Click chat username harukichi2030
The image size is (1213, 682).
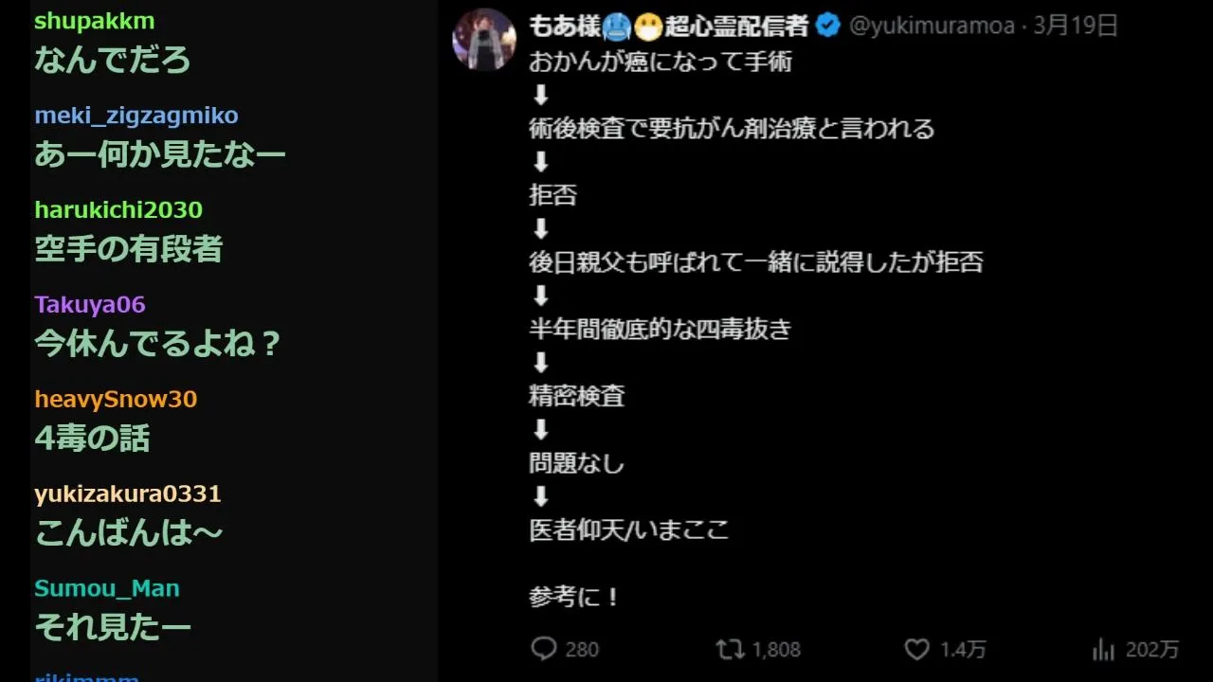[x=118, y=209]
